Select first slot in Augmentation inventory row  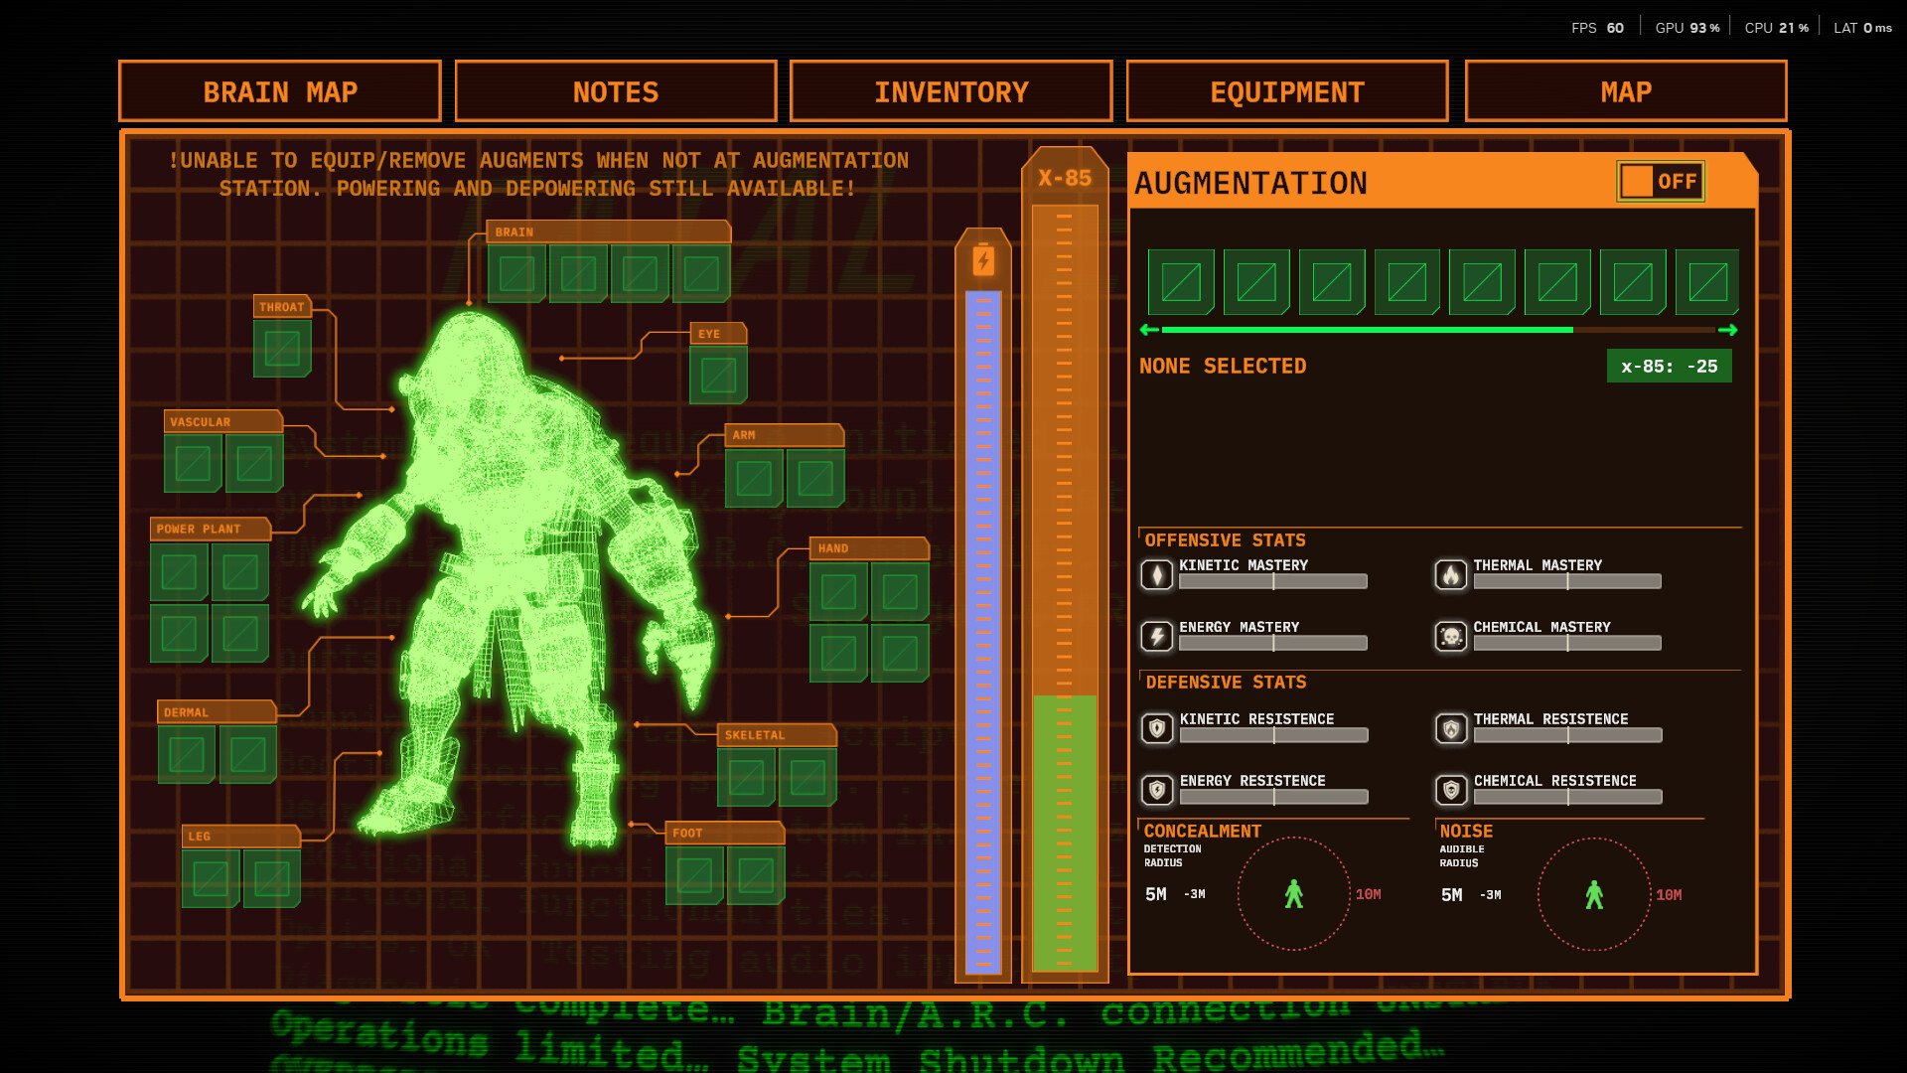pyautogui.click(x=1181, y=282)
